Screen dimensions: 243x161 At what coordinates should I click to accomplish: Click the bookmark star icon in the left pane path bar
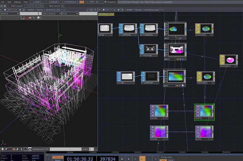click(x=20, y=10)
